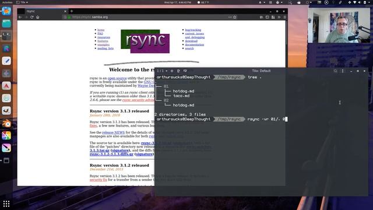
Task: Open the teal Files app in the dock
Action: pyautogui.click(x=6, y=23)
